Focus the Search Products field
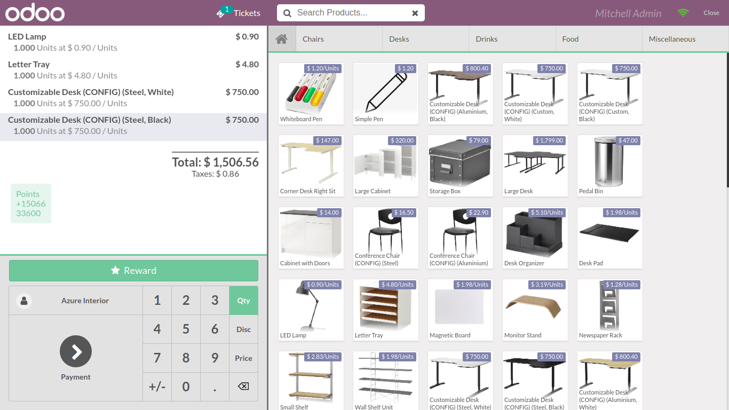 [x=351, y=13]
